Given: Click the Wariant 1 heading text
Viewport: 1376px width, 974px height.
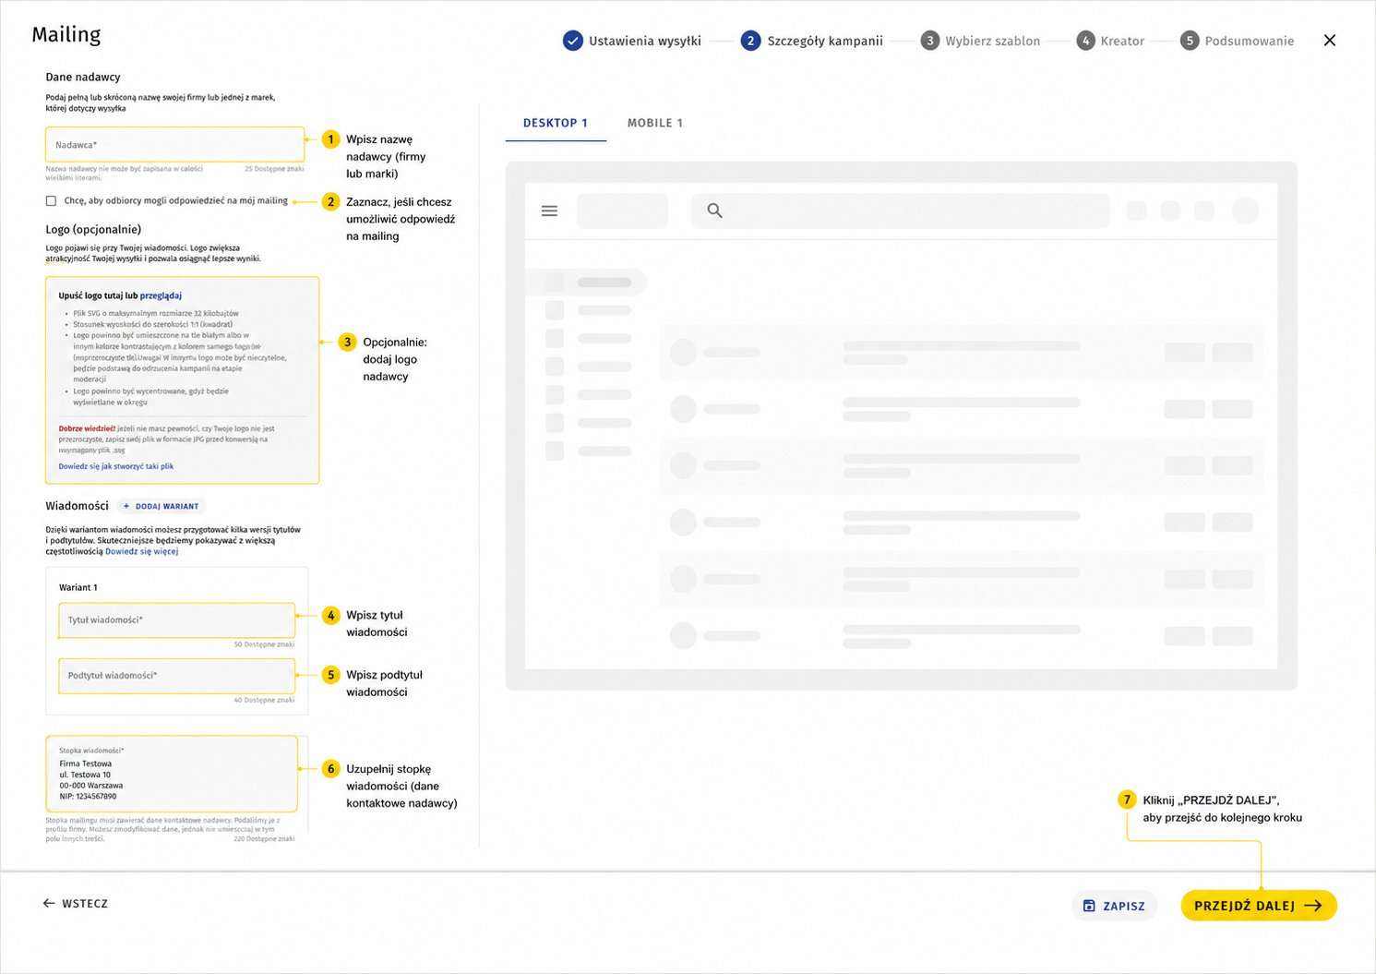Looking at the screenshot, I should [x=78, y=587].
